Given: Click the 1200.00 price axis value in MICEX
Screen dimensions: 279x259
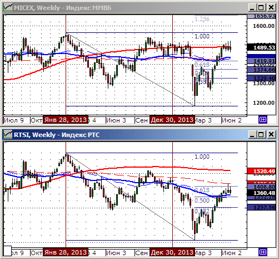Looking at the screenshot, I should tap(263, 102).
